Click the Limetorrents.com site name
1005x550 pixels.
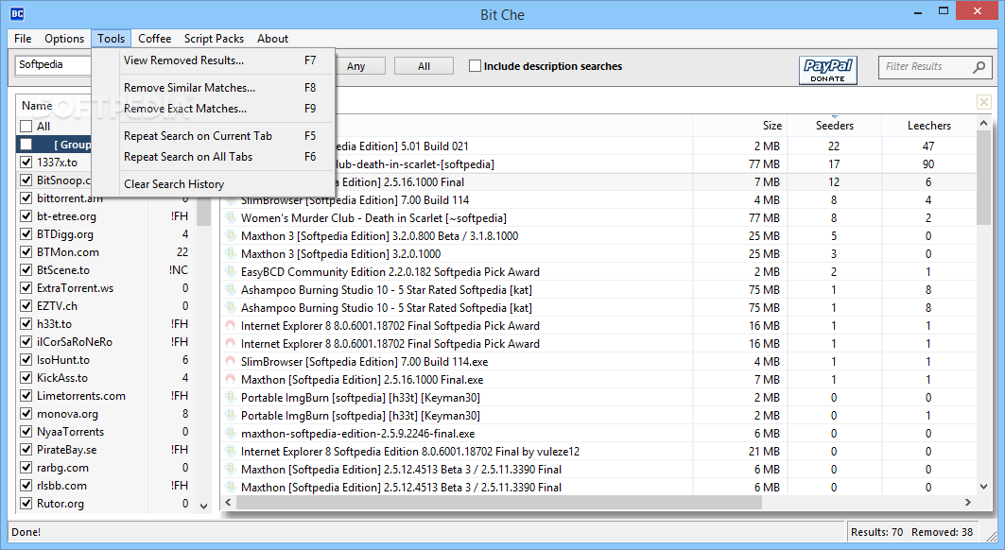click(81, 396)
